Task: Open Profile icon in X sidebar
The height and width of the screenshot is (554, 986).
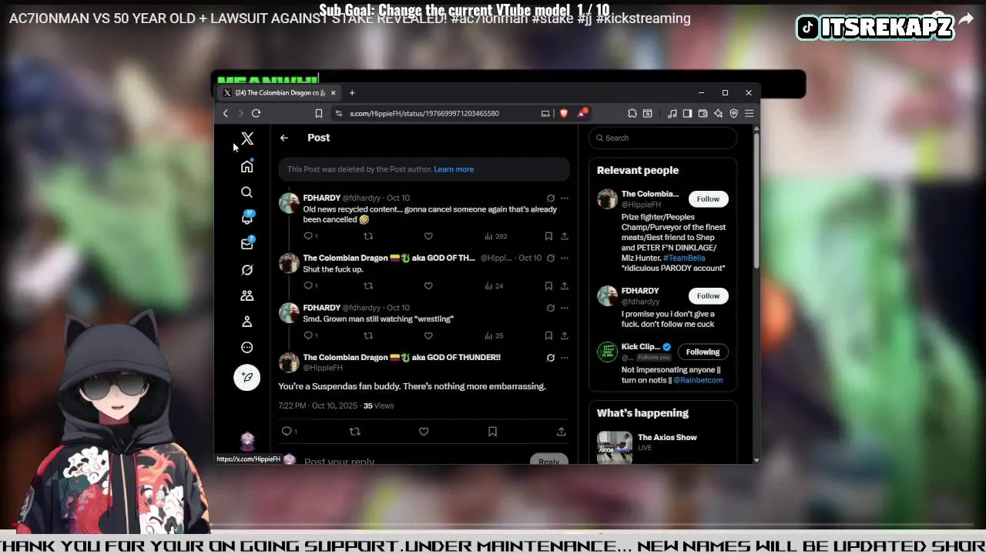Action: (246, 322)
